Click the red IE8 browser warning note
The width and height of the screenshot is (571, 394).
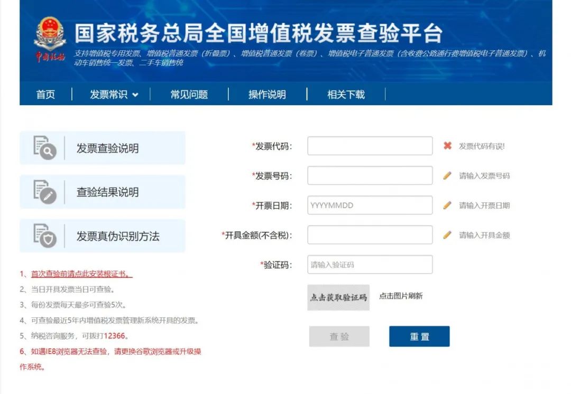(x=110, y=359)
